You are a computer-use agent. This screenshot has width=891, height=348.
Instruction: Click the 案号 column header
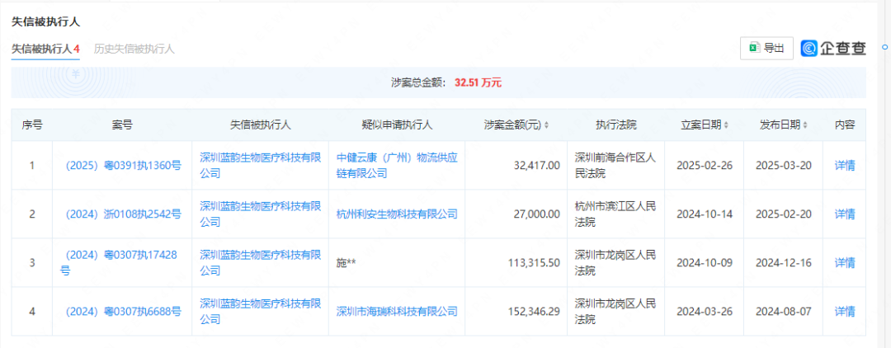[122, 125]
